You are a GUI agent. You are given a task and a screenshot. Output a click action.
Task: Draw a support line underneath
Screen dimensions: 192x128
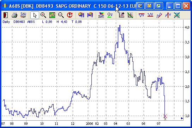(x=150, y=15)
